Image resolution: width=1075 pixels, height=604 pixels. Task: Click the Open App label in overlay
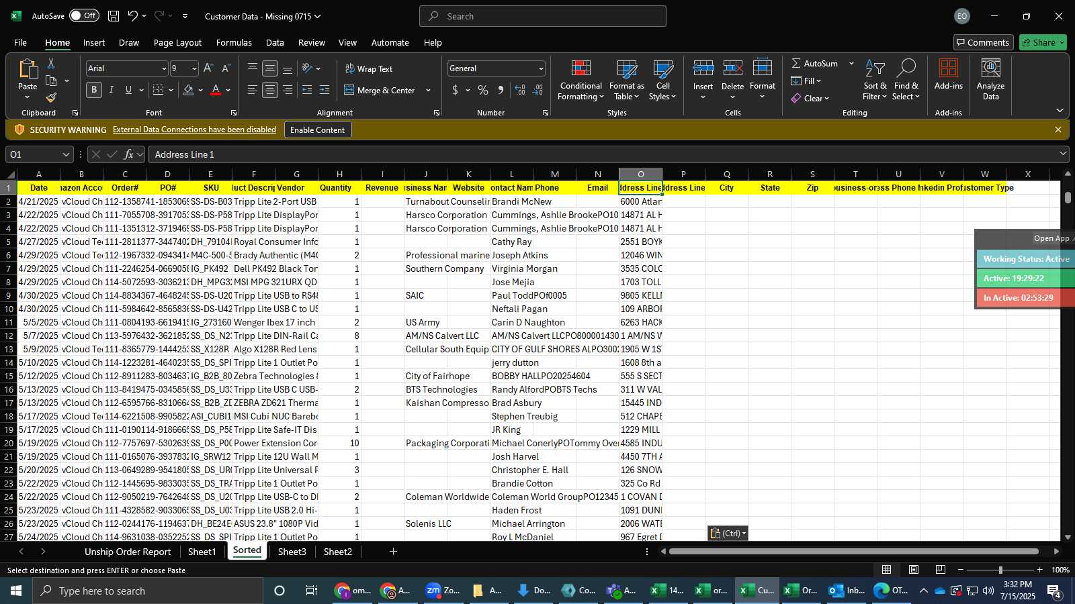coord(1051,238)
